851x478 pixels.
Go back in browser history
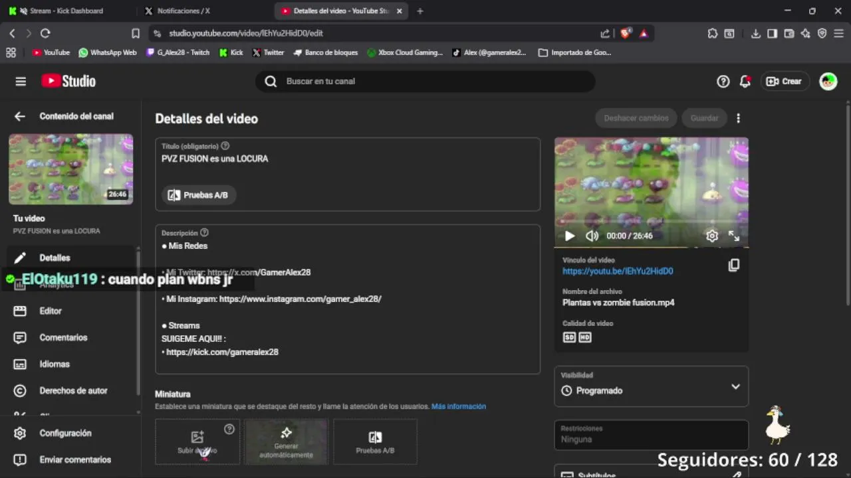(x=12, y=33)
